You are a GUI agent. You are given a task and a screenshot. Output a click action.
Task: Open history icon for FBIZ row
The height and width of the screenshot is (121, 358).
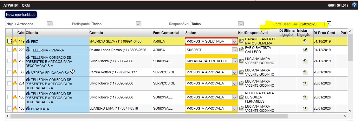[x=241, y=41]
